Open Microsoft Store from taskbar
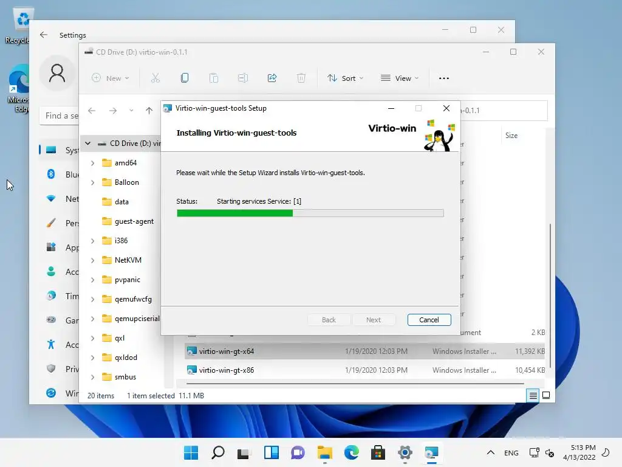 coord(378,452)
